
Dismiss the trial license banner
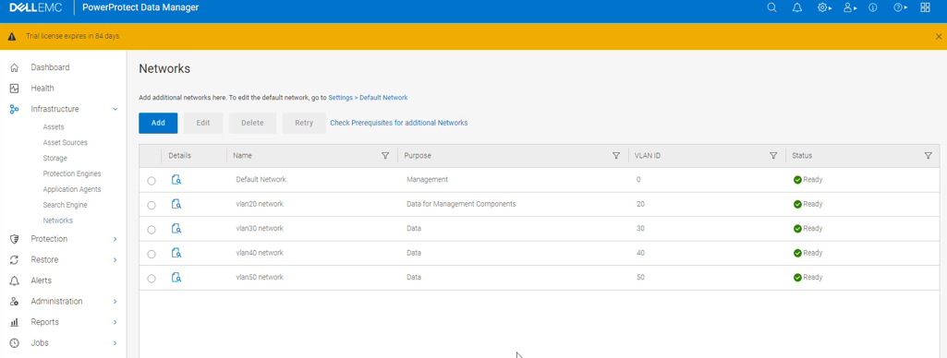pos(938,37)
